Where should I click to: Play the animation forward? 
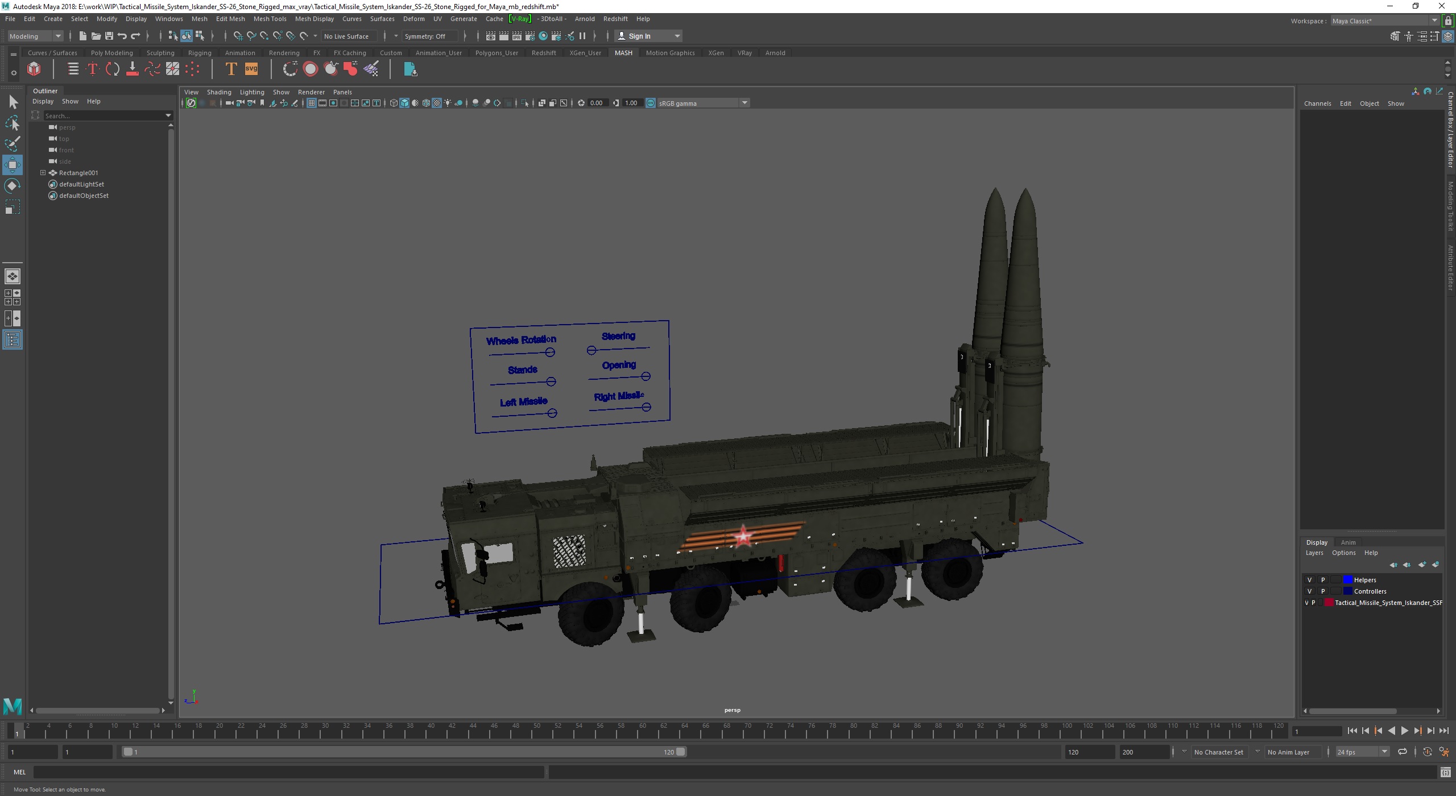coord(1404,731)
